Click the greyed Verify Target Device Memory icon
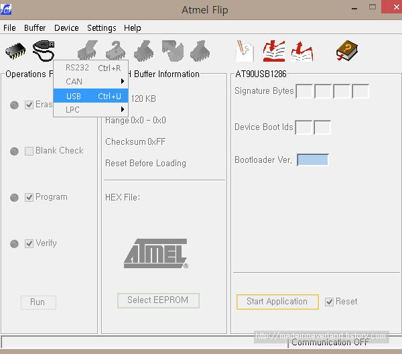Image resolution: width=402 pixels, height=354 pixels. pyautogui.click(x=173, y=50)
